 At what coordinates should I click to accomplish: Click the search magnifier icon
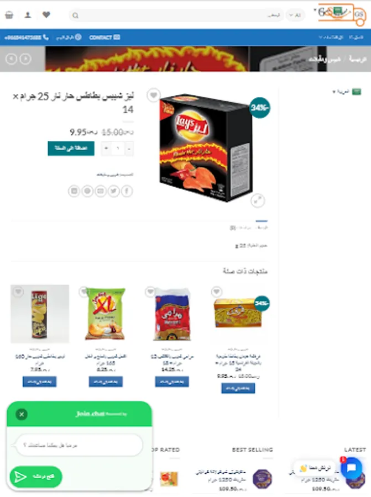point(75,15)
